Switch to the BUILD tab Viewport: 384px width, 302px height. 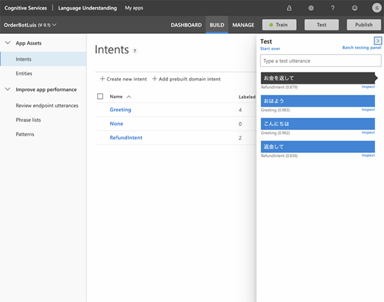[217, 25]
